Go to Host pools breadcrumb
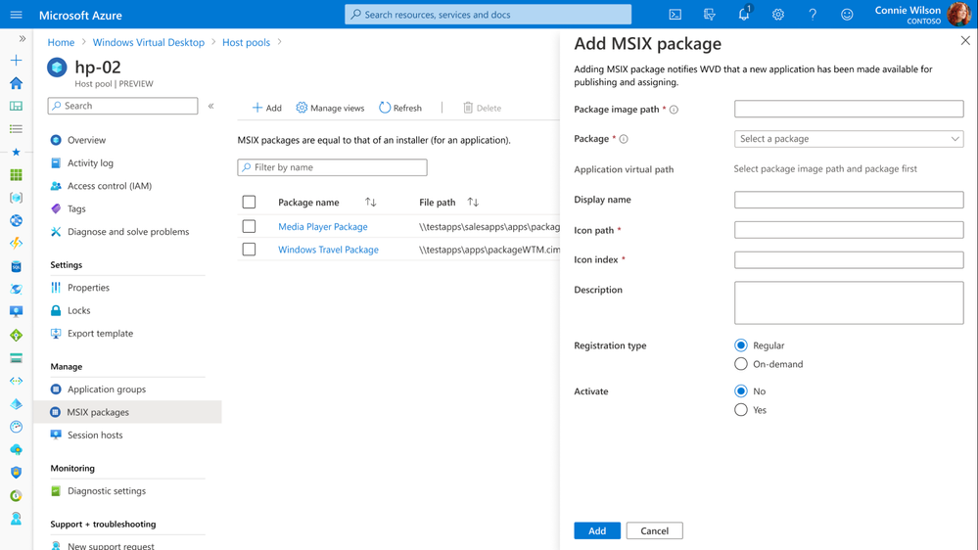Image resolution: width=978 pixels, height=550 pixels. [x=247, y=42]
